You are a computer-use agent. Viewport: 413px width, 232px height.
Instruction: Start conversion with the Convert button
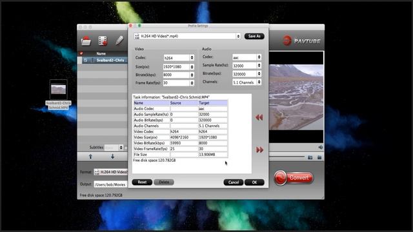[294, 178]
